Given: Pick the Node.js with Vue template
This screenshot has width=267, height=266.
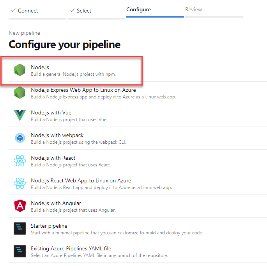Looking at the screenshot, I should point(51,113).
